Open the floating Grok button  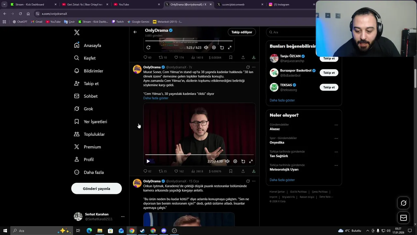coord(403,203)
